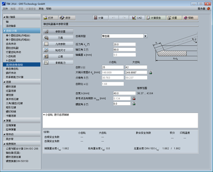Toggle the lock beside 大端分度圆 diameter
The height and width of the screenshot is (172, 213).
pos(151,73)
